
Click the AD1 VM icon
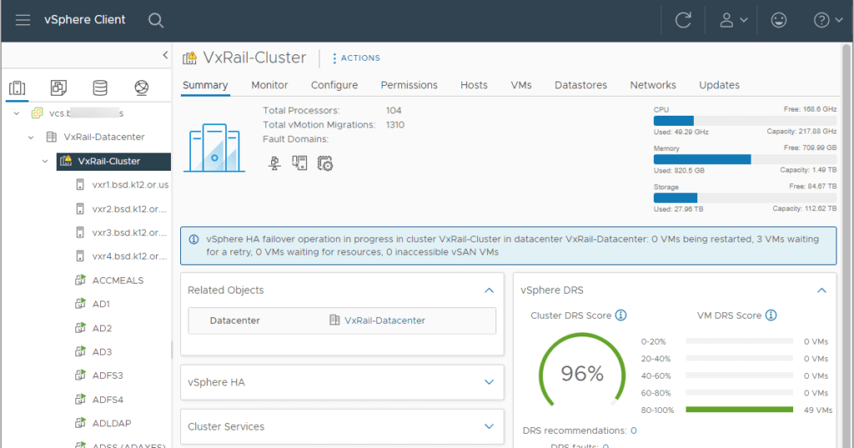tap(80, 303)
